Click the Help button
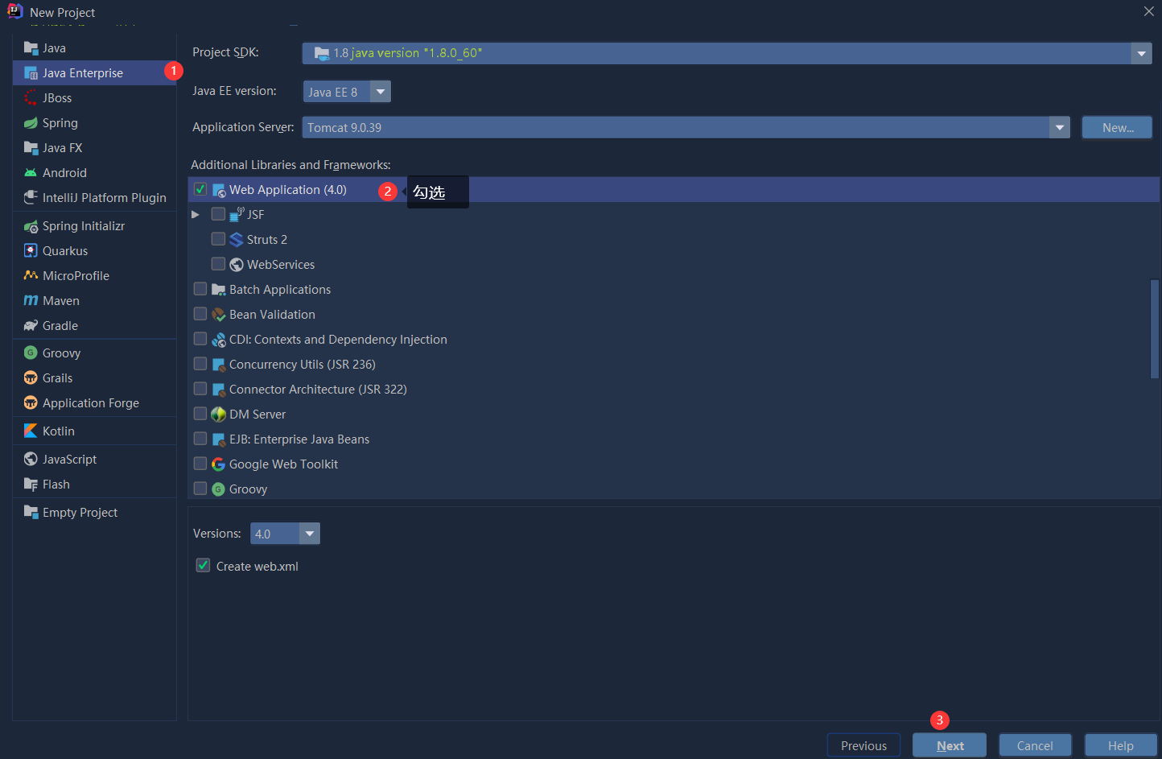The height and width of the screenshot is (759, 1162). (x=1120, y=745)
